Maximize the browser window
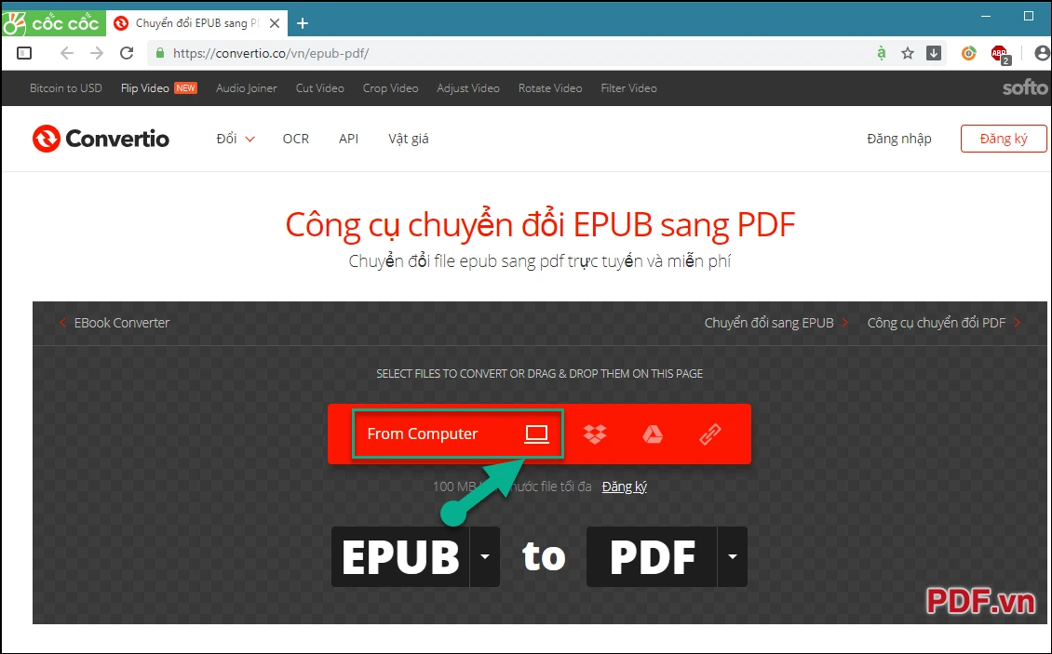 click(x=1029, y=16)
